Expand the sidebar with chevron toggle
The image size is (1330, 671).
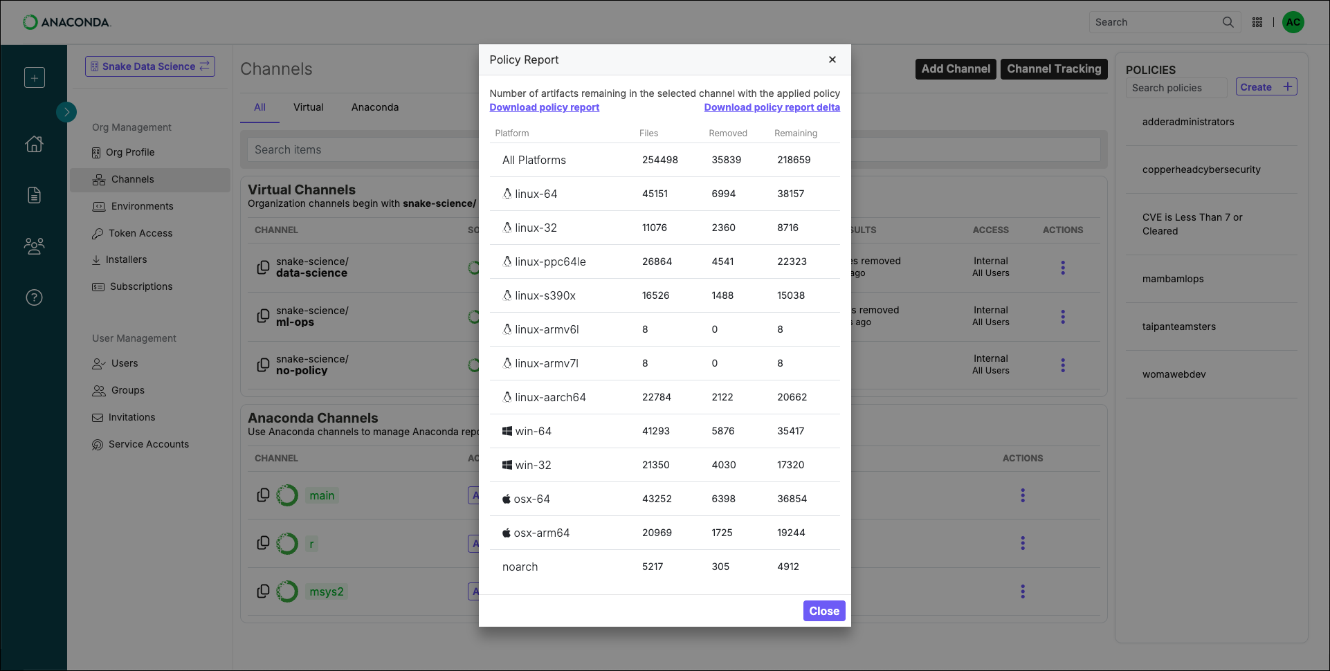click(66, 111)
